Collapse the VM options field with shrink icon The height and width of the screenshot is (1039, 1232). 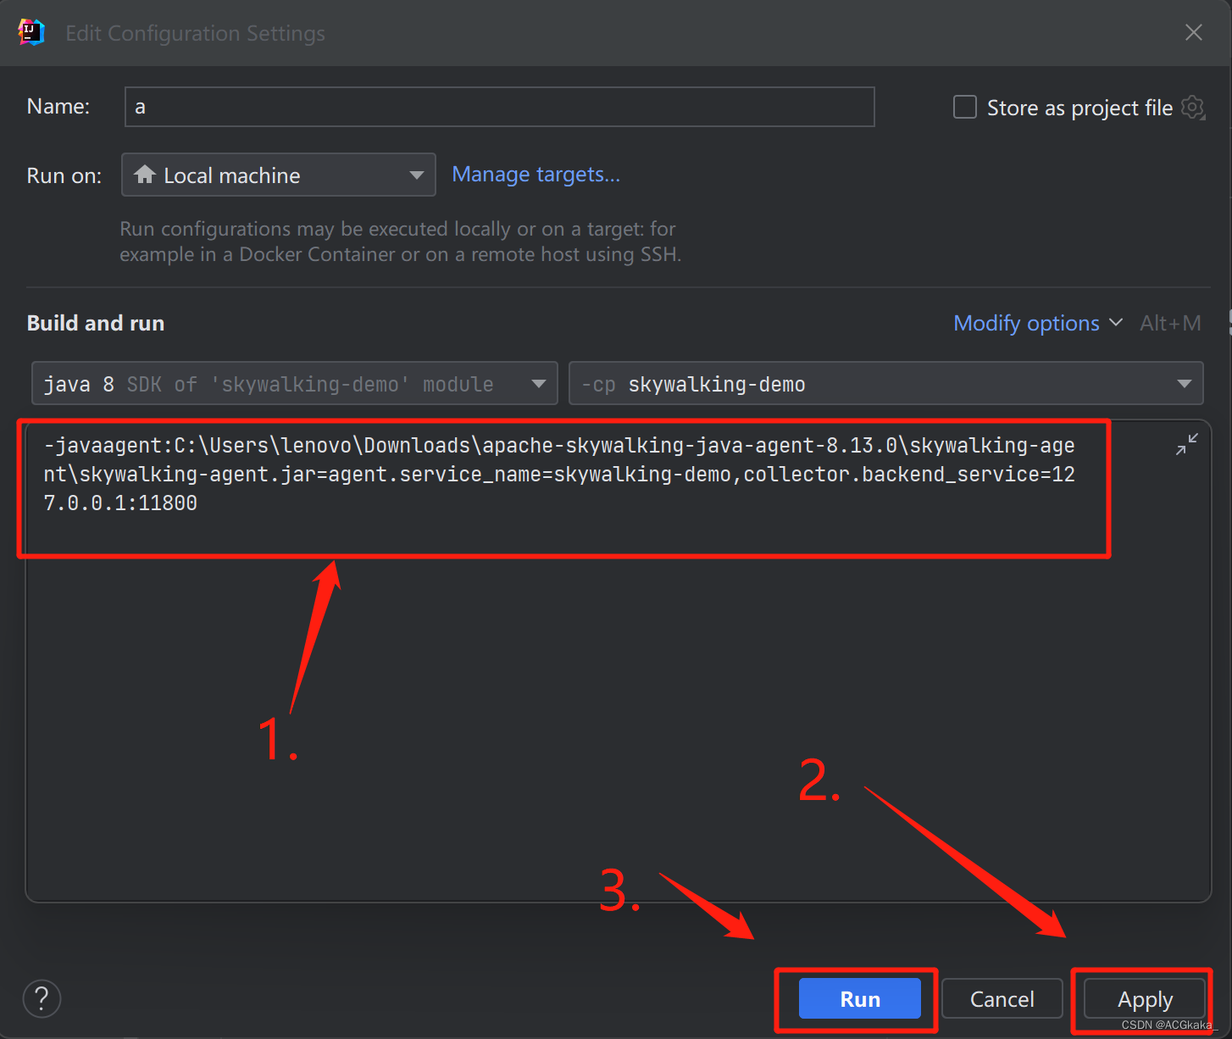(x=1187, y=444)
